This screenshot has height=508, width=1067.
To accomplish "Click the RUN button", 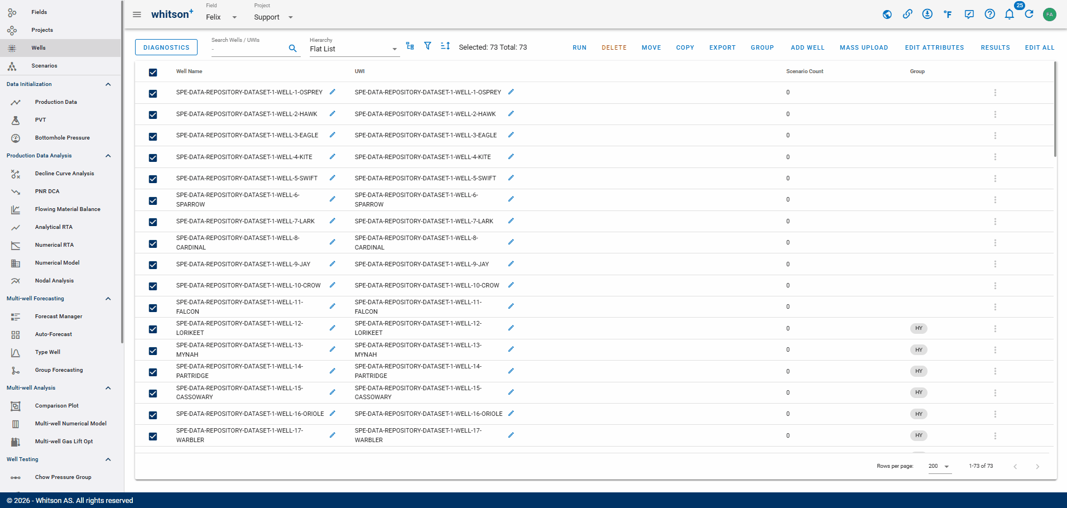I will (579, 47).
